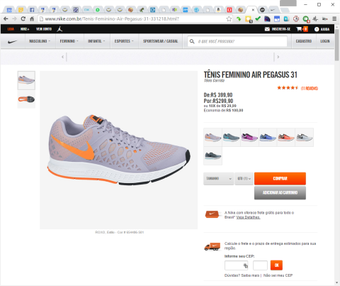Open the 11 Reviews link
This screenshot has width=340, height=286.
point(310,88)
